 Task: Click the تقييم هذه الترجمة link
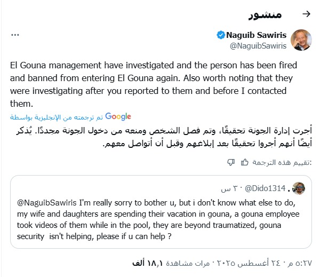point(285,163)
